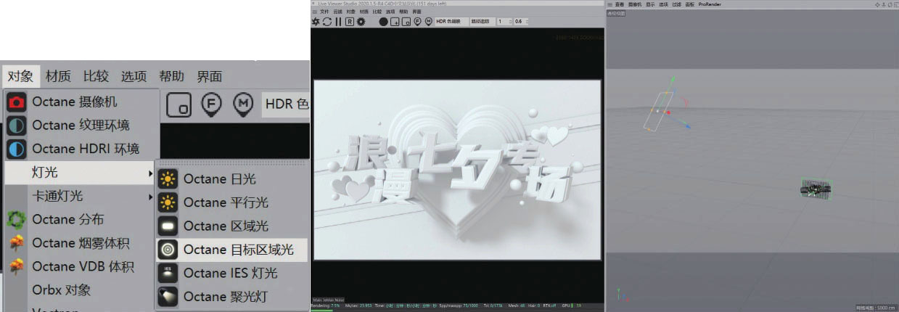Open the Live Viewer hamburger menu icon
Viewport: 899px width, 312px height.
(x=315, y=12)
